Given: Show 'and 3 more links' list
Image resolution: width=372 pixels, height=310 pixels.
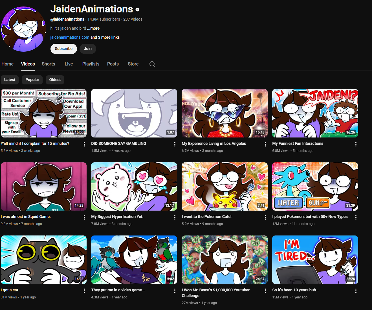Looking at the screenshot, I should 105,37.
